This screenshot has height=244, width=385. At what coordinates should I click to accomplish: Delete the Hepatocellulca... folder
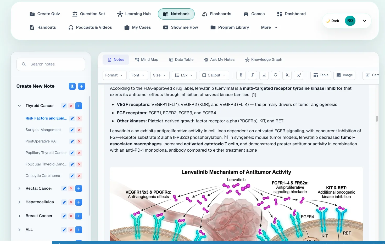click(x=71, y=202)
